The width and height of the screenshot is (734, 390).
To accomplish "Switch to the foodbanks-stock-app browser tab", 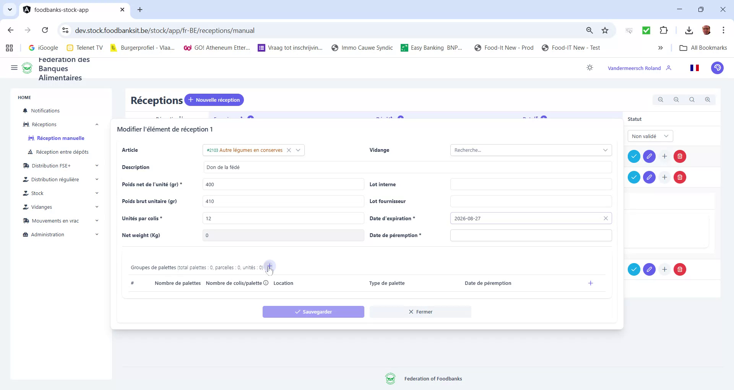I will [61, 10].
